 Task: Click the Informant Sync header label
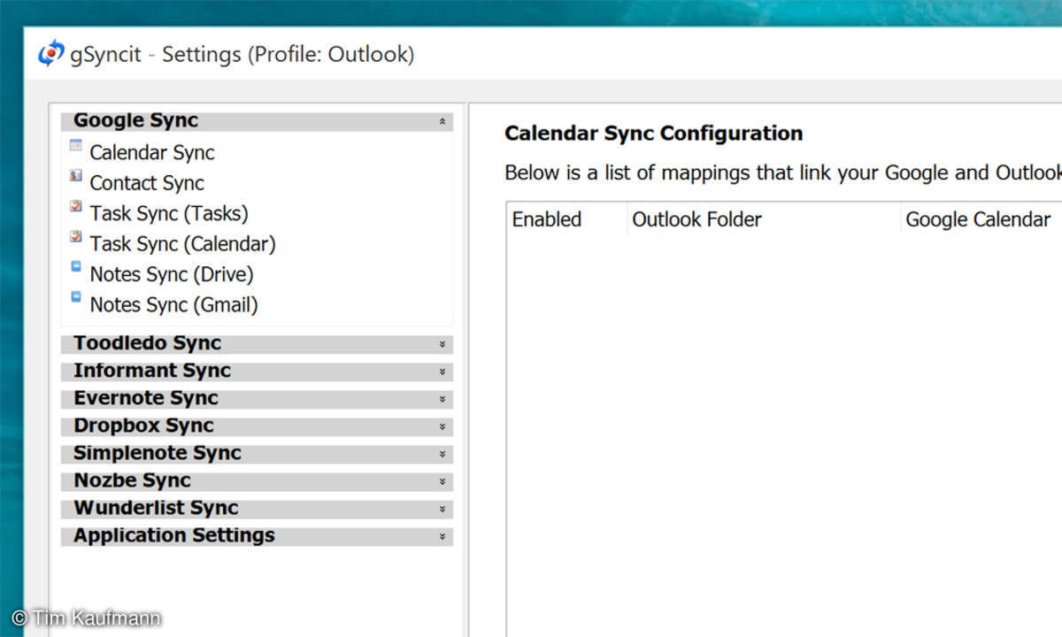pos(152,371)
